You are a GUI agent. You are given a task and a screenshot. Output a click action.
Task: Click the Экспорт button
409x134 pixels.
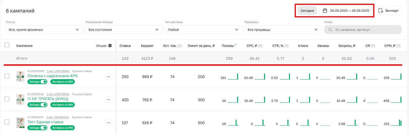pyautogui.click(x=389, y=11)
